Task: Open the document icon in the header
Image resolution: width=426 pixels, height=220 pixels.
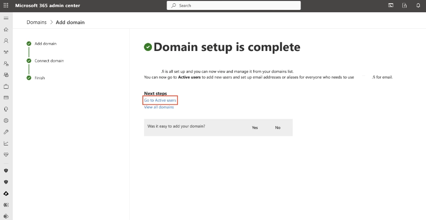Action: coord(405,5)
